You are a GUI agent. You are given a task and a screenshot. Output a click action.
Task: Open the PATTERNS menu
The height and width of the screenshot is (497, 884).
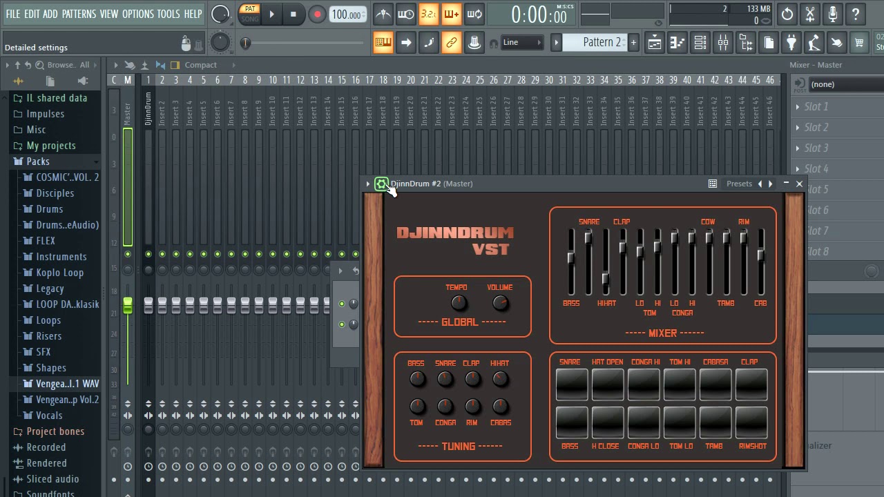tap(79, 14)
